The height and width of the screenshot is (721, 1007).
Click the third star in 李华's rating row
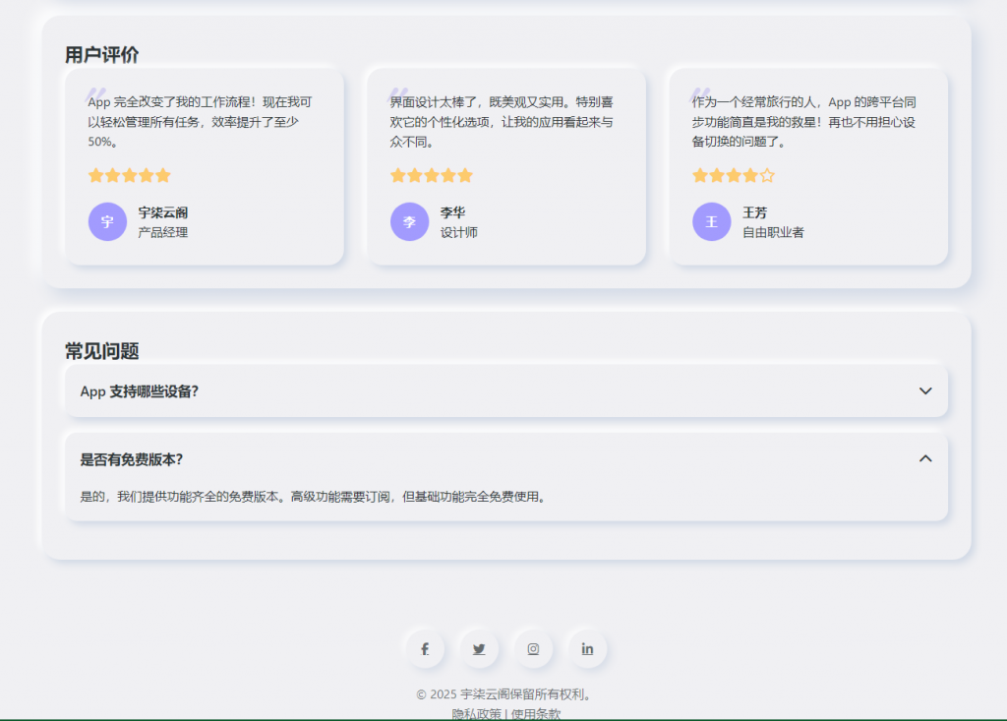431,175
